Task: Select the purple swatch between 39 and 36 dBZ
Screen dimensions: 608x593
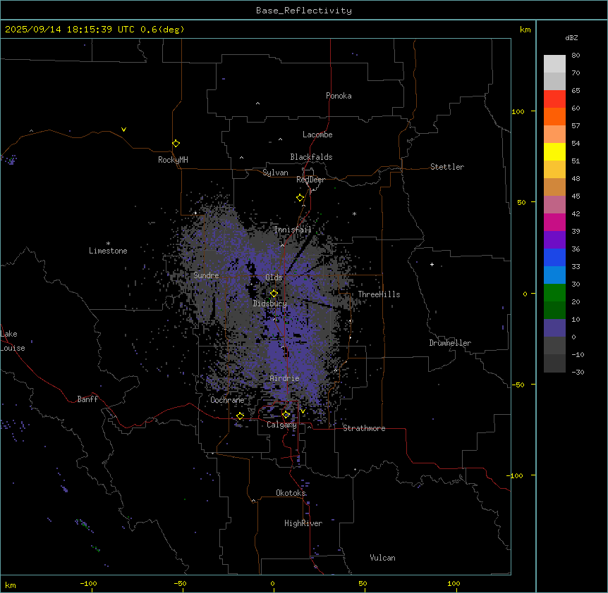Action: [554, 240]
